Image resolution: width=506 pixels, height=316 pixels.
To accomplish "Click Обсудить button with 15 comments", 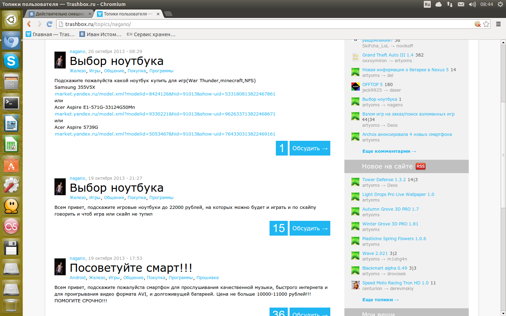I will coord(310,228).
